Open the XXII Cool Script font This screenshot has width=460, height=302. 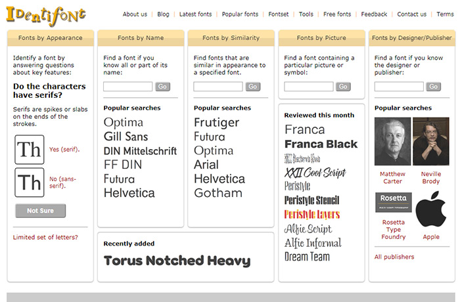click(x=315, y=173)
